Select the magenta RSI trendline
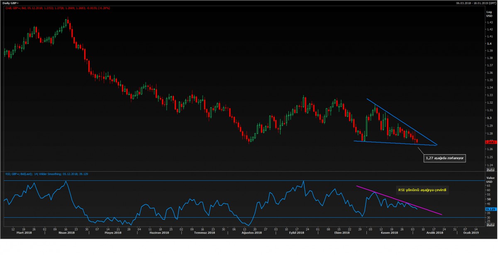Image resolution: width=498 pixels, height=255 pixels. click(x=398, y=200)
